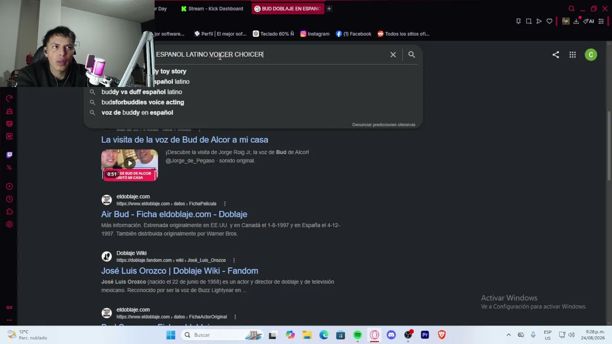
Task: Click Denunciar predicciones ofensivas link
Action: click(384, 125)
